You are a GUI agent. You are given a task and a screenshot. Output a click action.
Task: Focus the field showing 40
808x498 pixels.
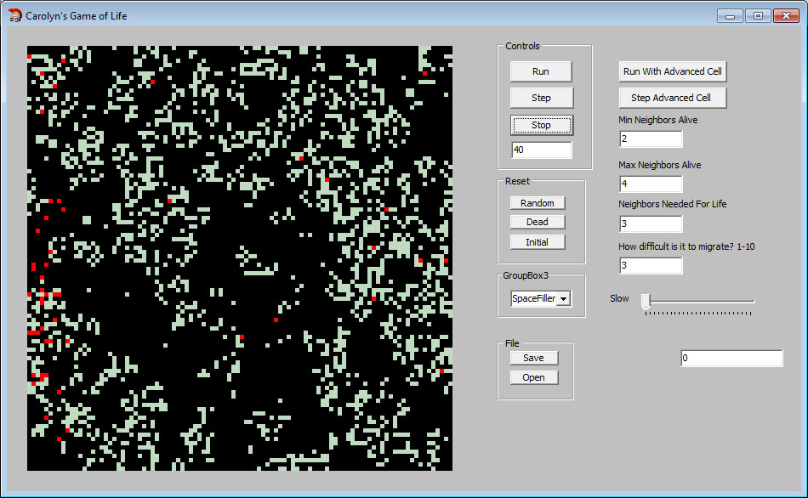coord(542,150)
